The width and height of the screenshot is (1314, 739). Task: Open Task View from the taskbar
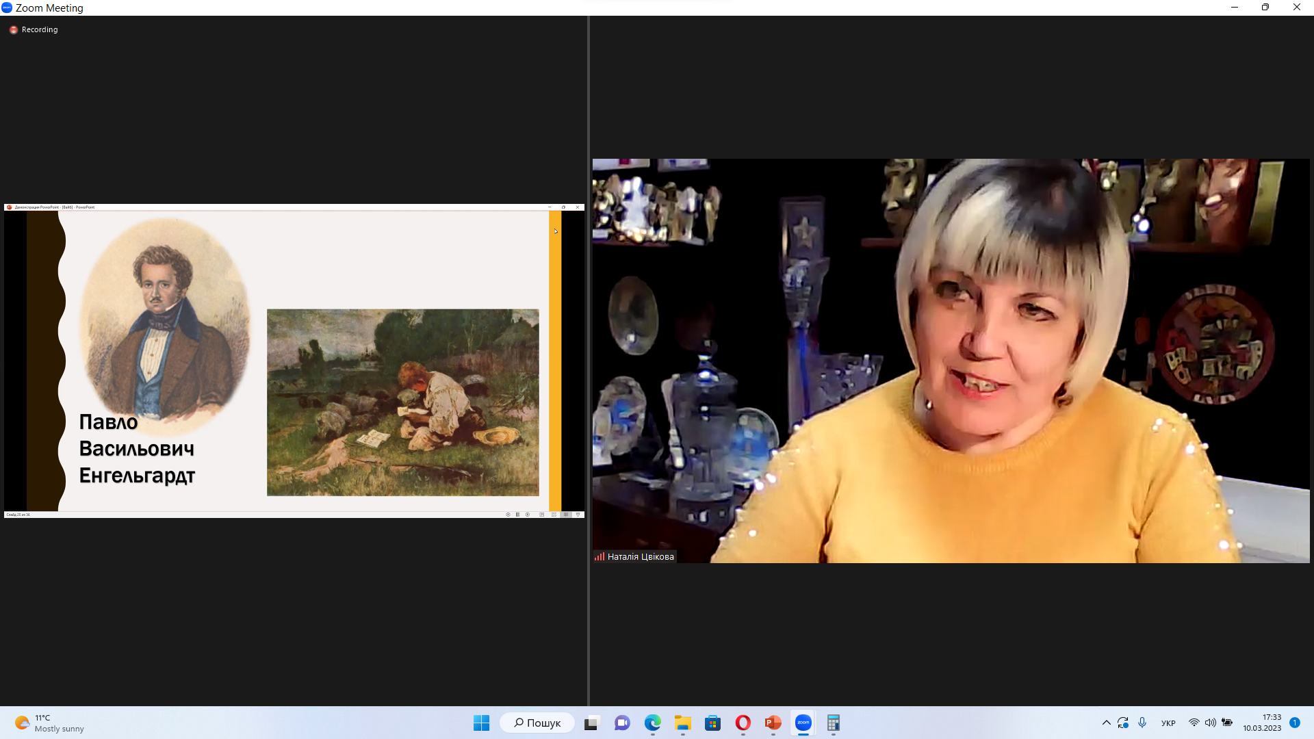(x=591, y=723)
